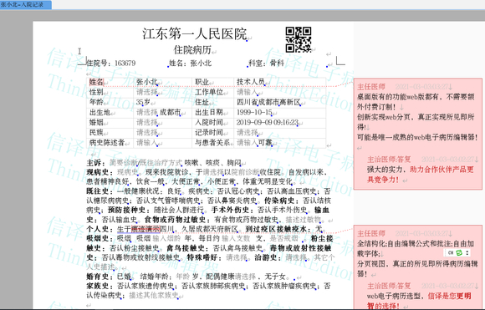Click the bold 家族史 heading
Viewport: 485px width, 310px height.
click(x=97, y=286)
